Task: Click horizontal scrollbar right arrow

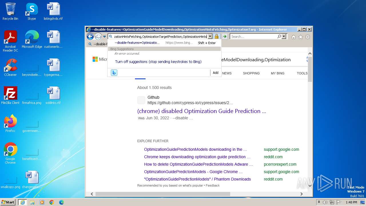Action: [x=301, y=194]
